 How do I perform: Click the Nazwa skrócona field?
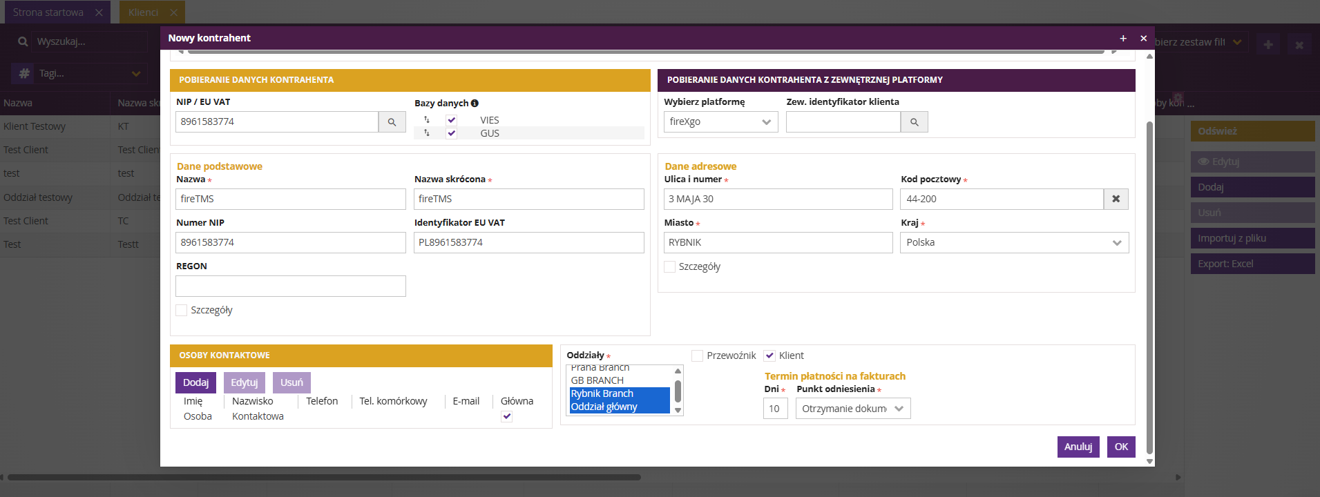pyautogui.click(x=529, y=199)
